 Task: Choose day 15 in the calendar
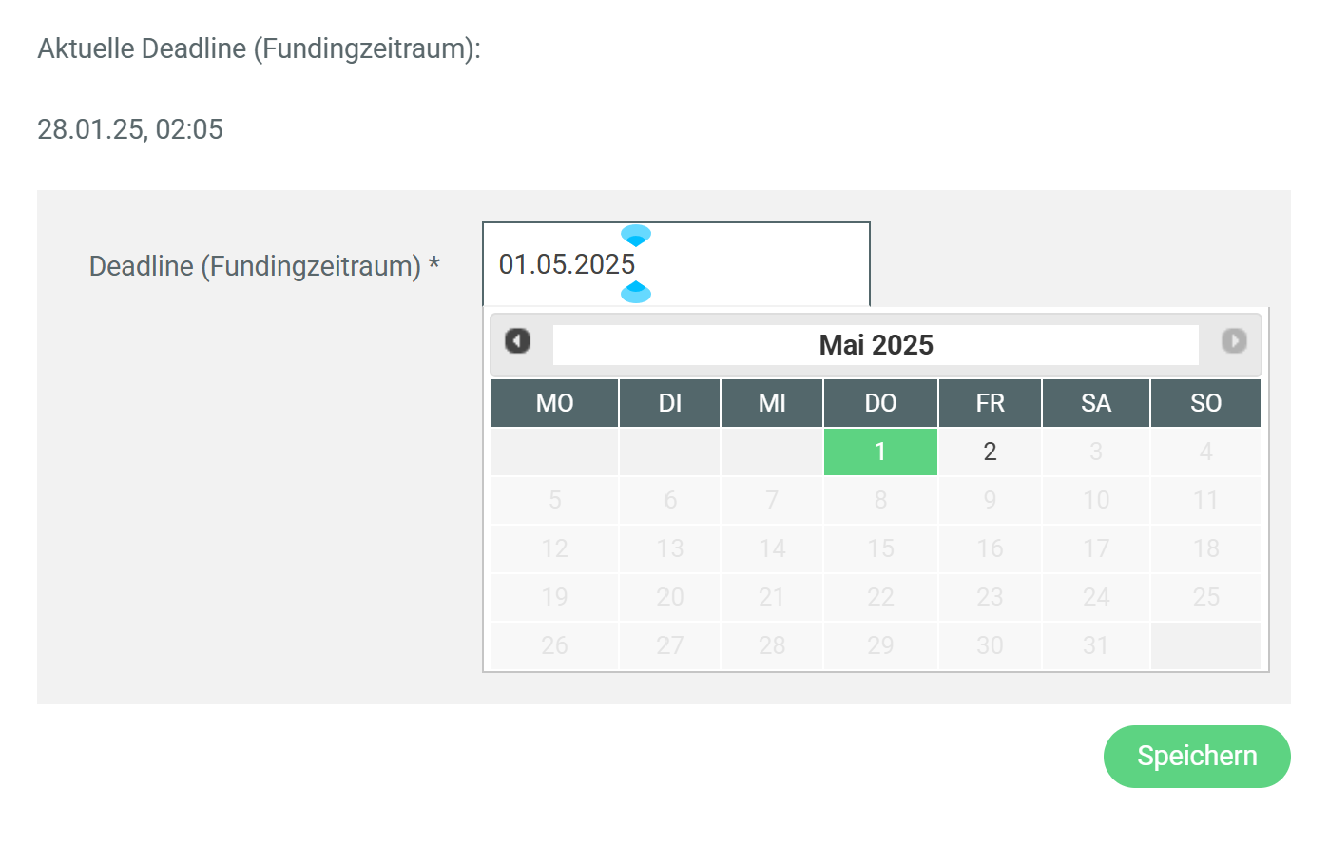coord(880,548)
